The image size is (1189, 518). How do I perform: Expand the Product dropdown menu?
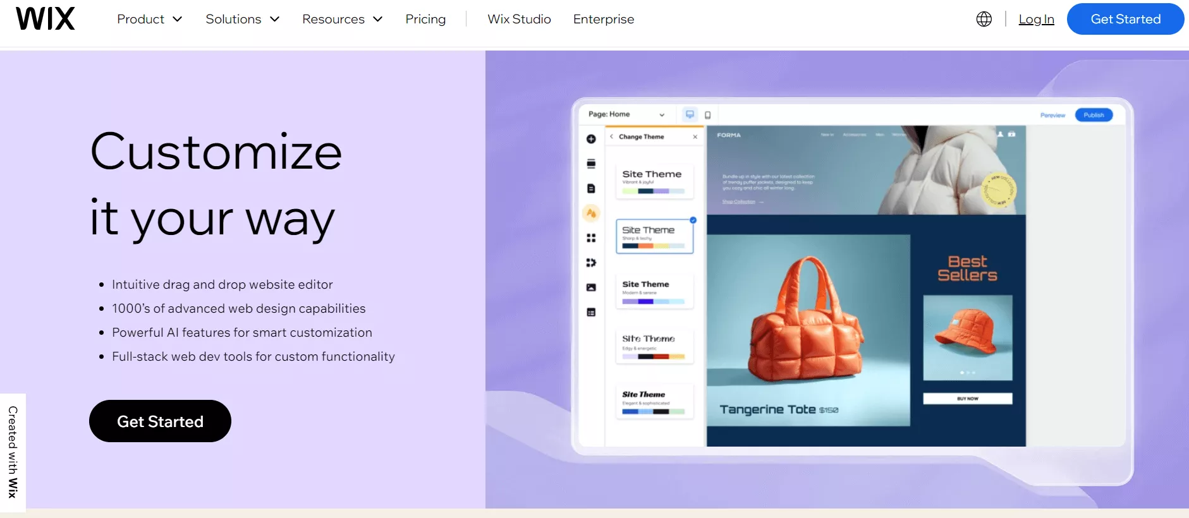pos(150,19)
